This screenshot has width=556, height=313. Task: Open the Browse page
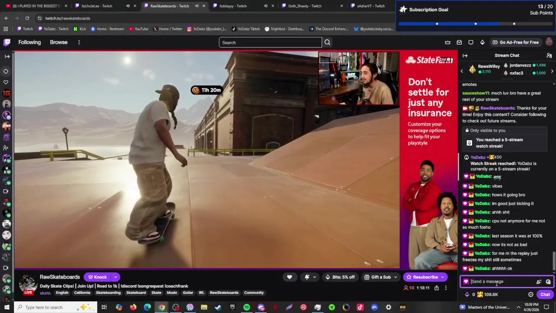(59, 42)
